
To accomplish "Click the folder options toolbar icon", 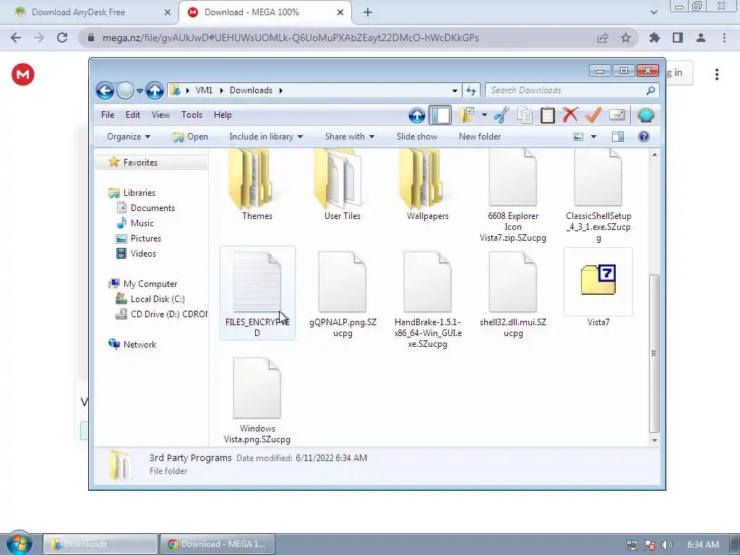I will [x=467, y=115].
